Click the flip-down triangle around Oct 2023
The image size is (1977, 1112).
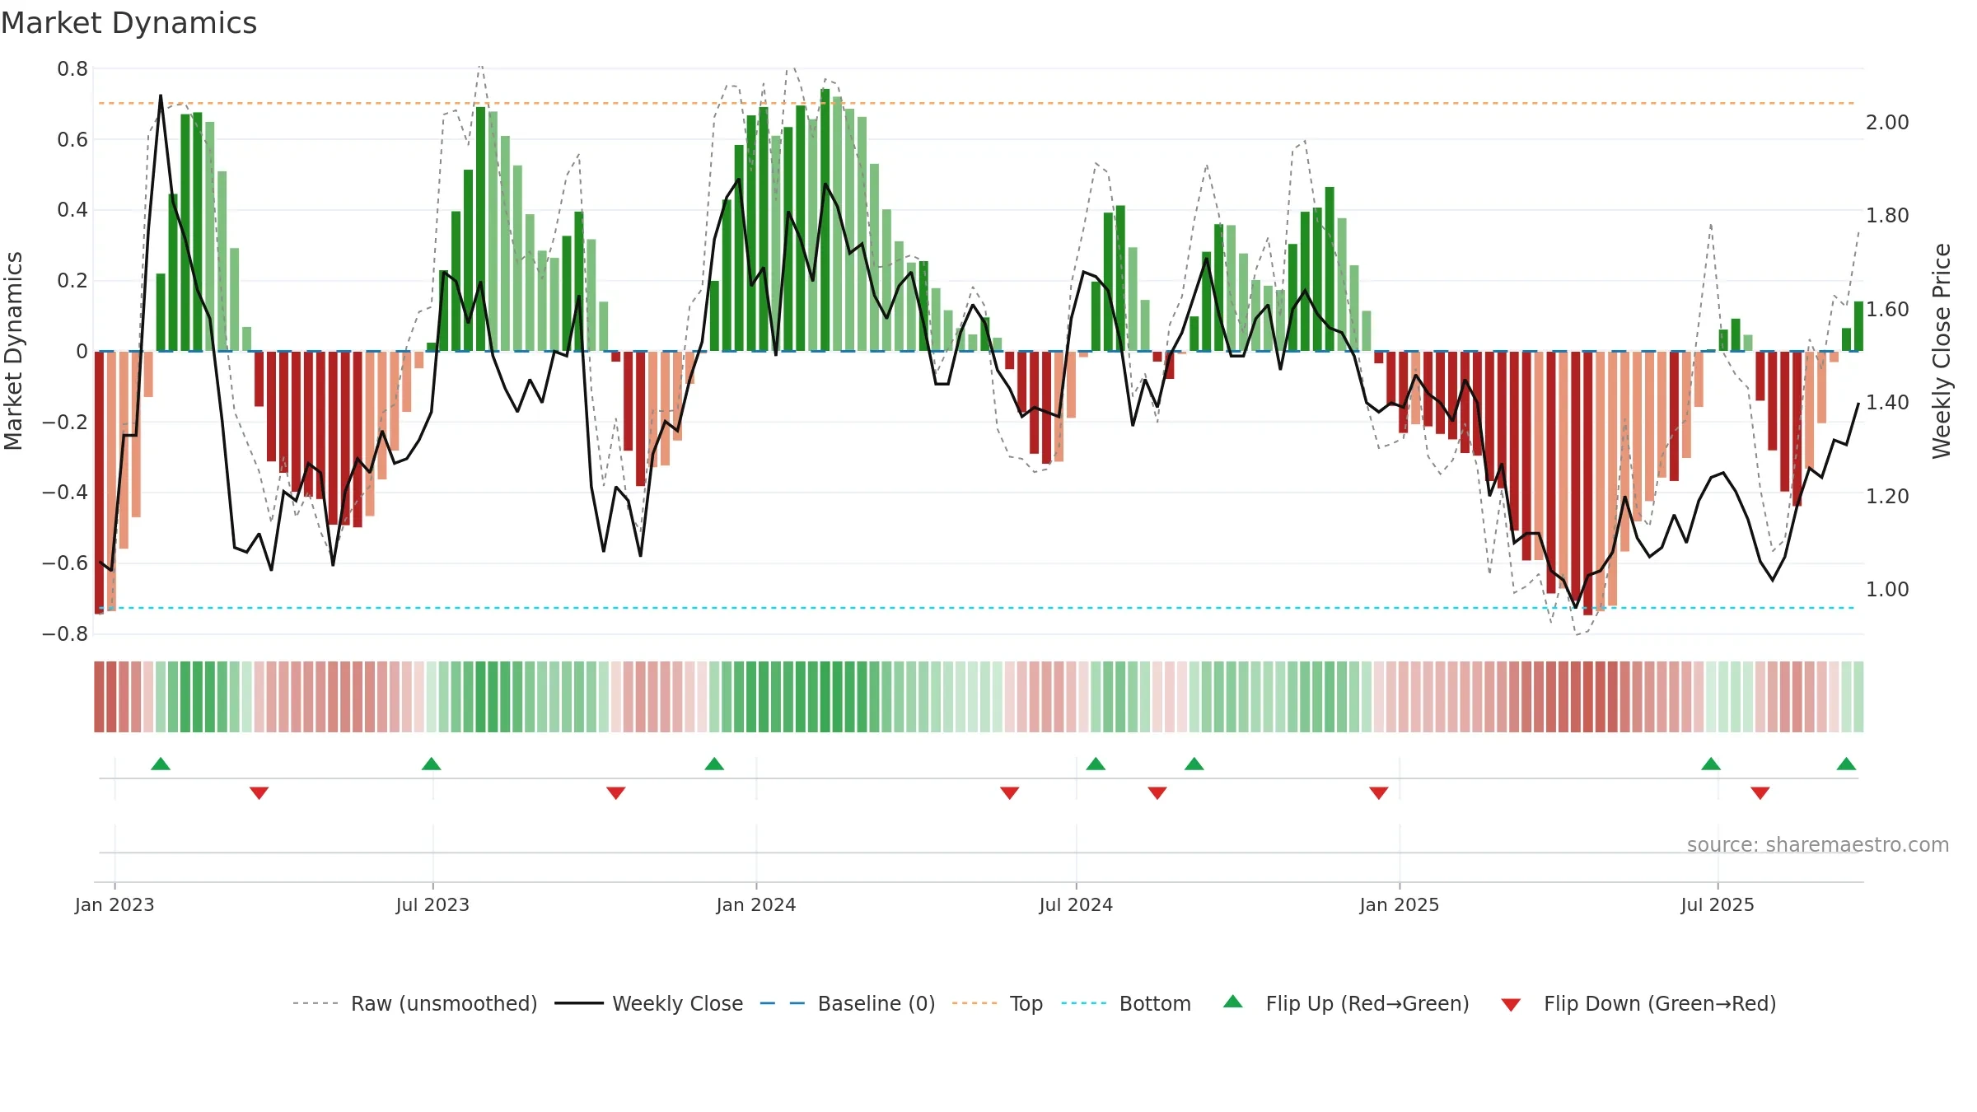pos(615,792)
